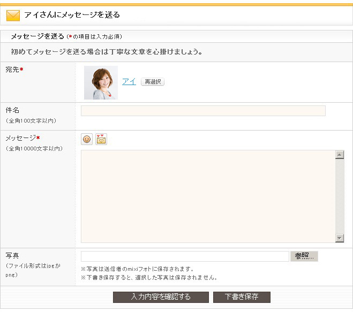Click the アイさんにメッセージを送る heading text
Image resolution: width=353 pixels, height=312 pixels.
click(72, 15)
